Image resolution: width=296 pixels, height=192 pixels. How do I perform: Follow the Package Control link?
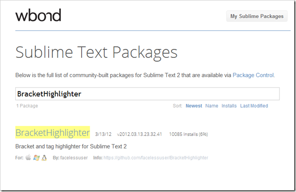click(253, 75)
